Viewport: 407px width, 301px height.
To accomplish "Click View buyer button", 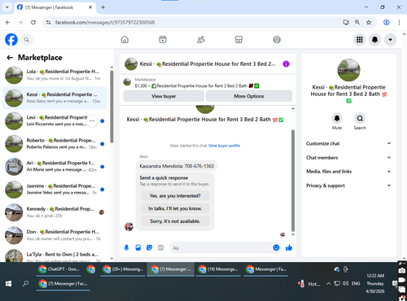I will click(x=164, y=96).
